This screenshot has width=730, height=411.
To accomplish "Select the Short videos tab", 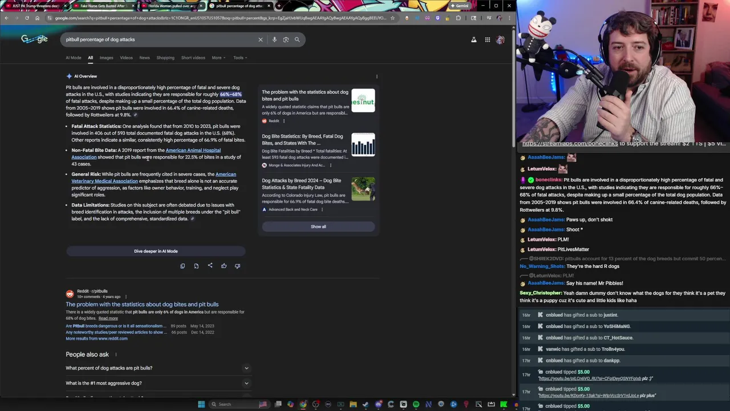I will click(x=193, y=58).
